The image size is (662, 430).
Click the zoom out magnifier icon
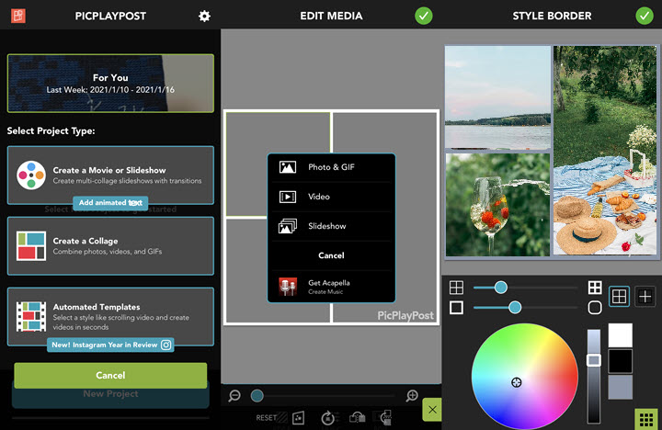click(x=234, y=395)
